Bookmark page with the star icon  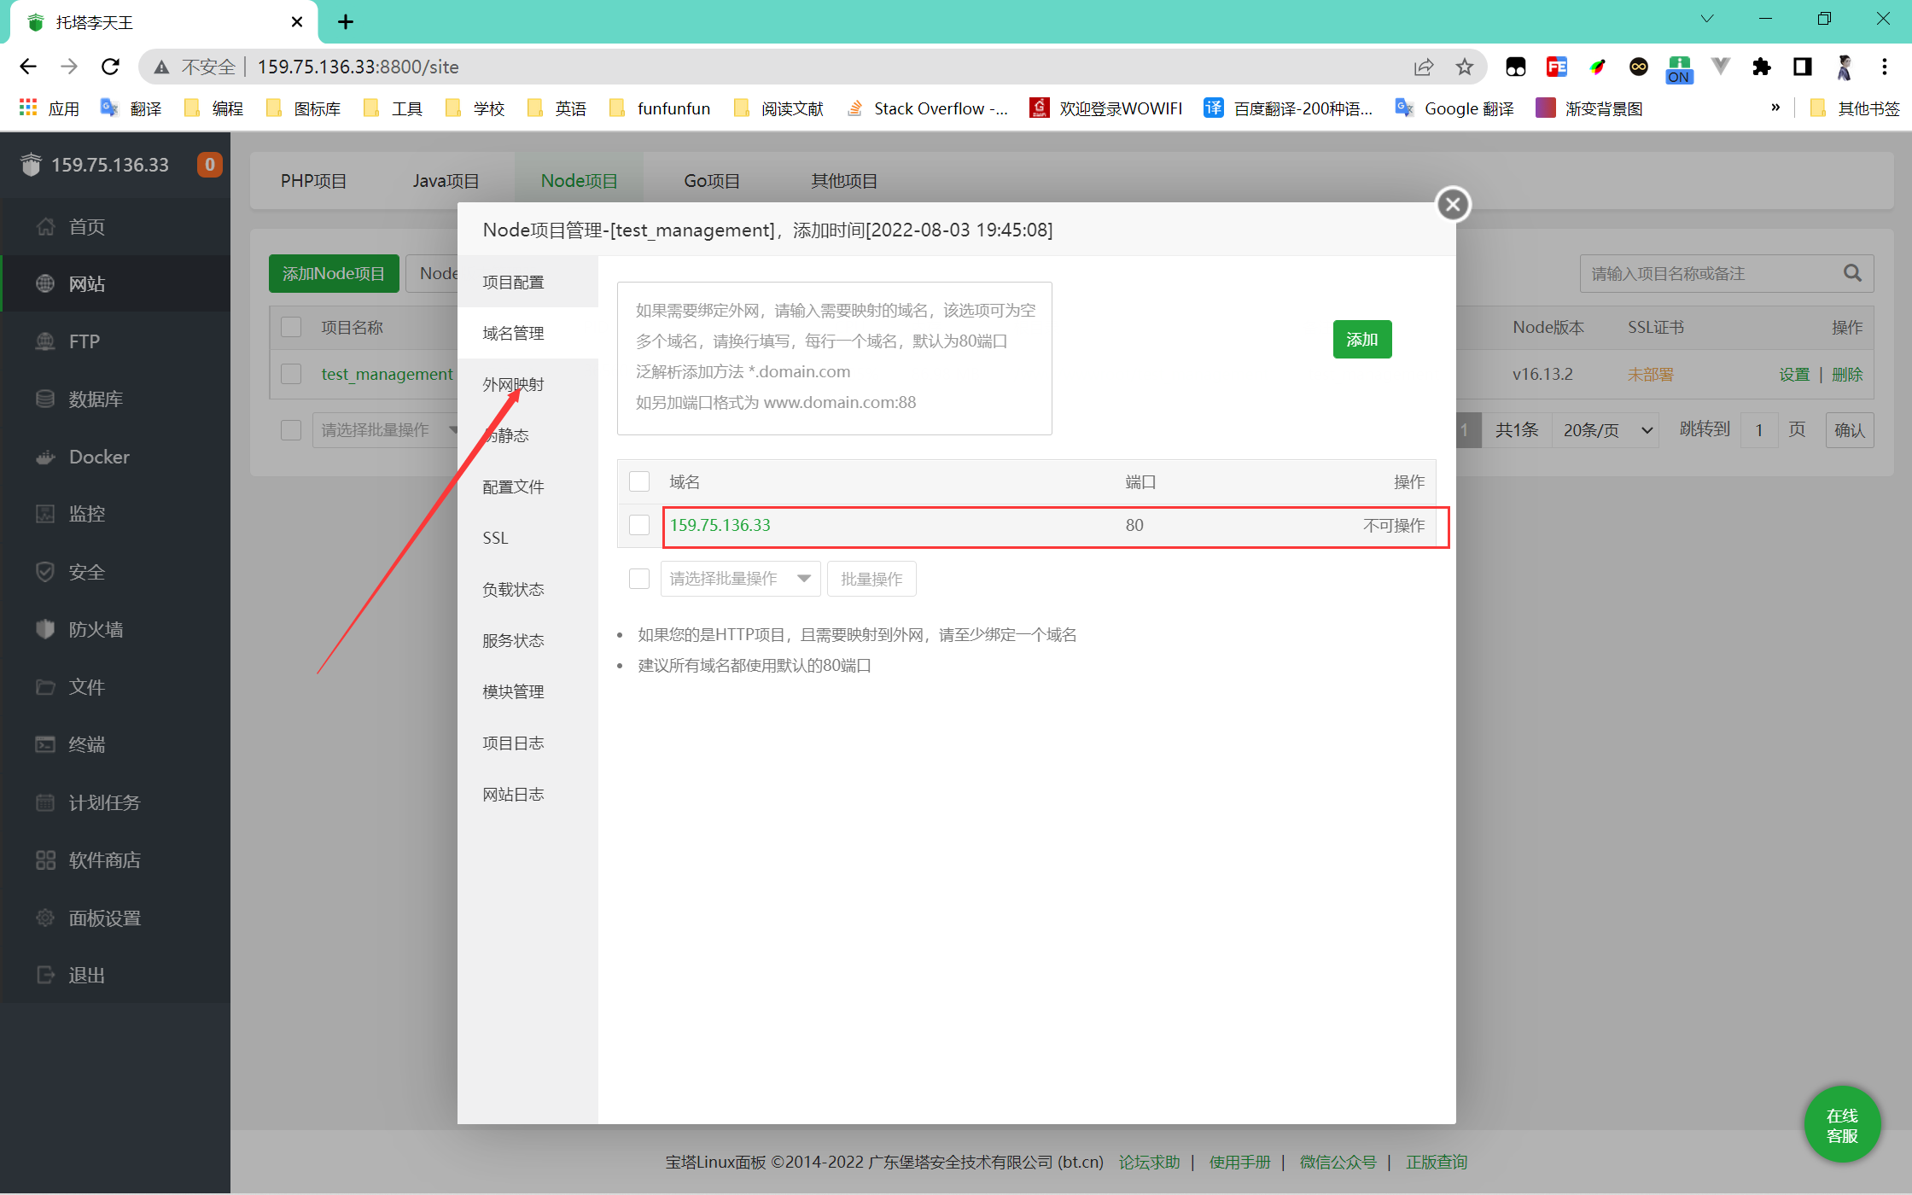[x=1465, y=67]
